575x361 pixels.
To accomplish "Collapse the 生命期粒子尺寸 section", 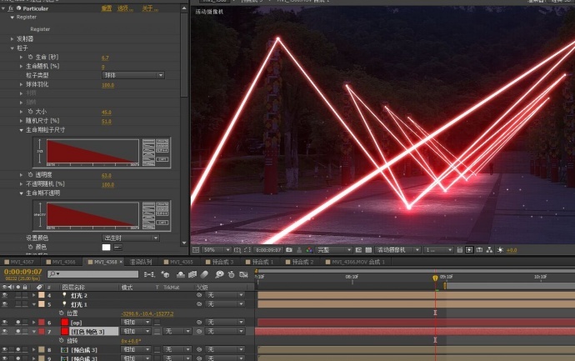I will point(22,129).
